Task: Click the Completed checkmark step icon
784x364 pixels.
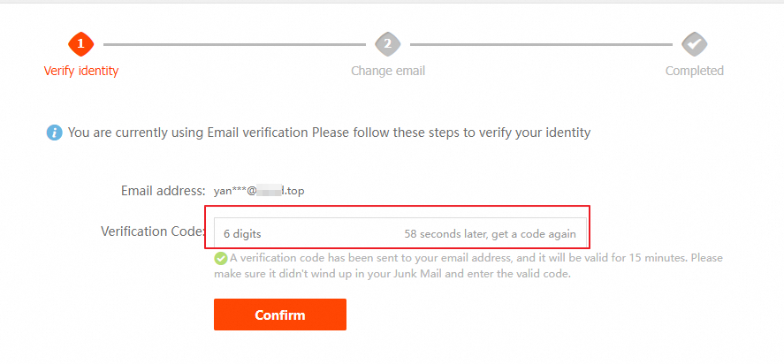Action: pyautogui.click(x=695, y=44)
